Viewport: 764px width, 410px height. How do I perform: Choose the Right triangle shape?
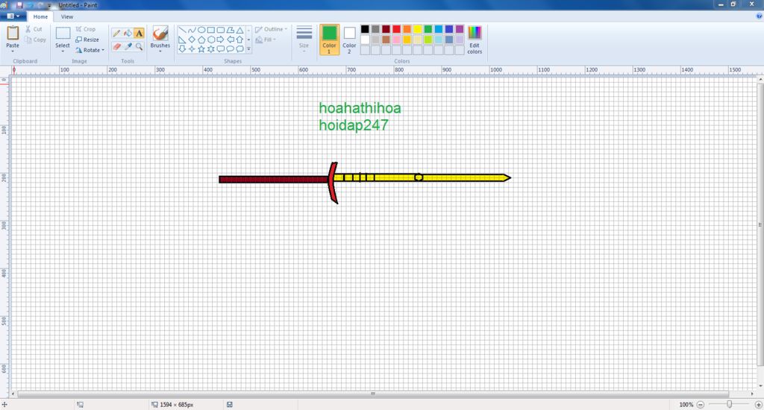(182, 40)
